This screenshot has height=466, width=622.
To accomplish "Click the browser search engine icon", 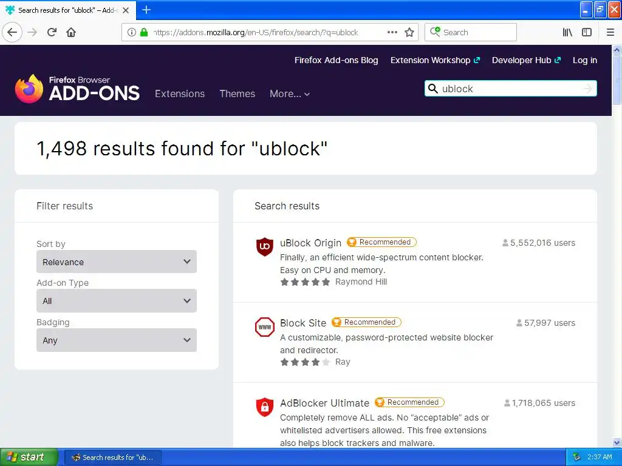I will [435, 32].
